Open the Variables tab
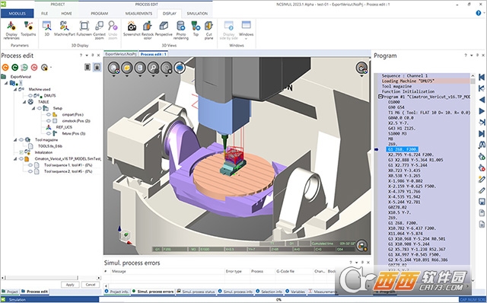The width and height of the screenshot is (487, 303). (295, 292)
